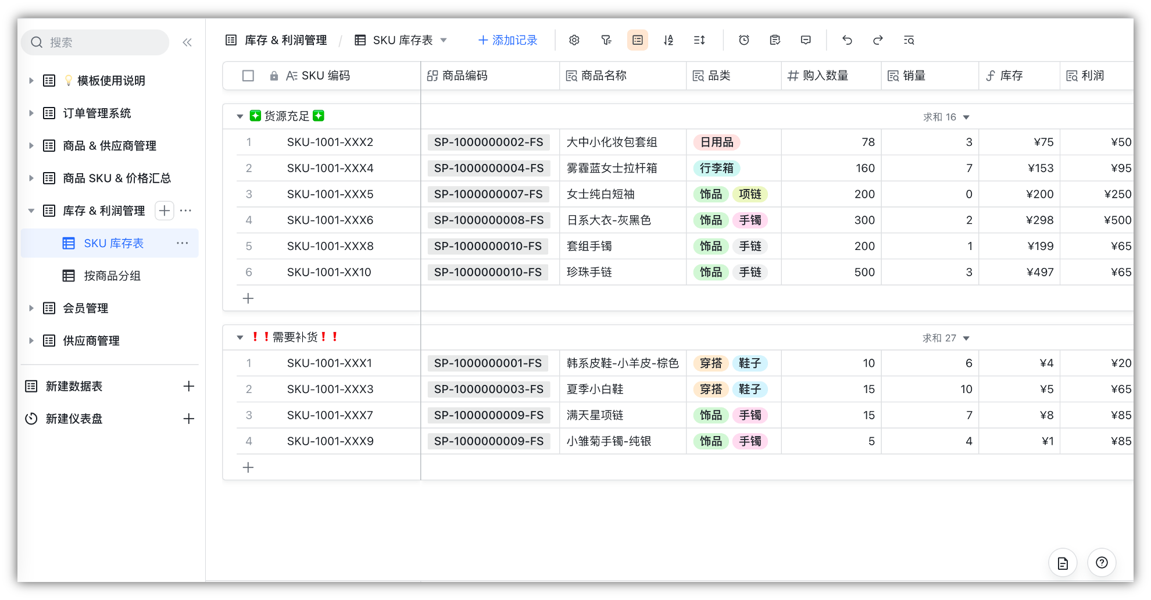Open the field configuration gear in the toolbar
The image size is (1151, 600).
pos(574,40)
